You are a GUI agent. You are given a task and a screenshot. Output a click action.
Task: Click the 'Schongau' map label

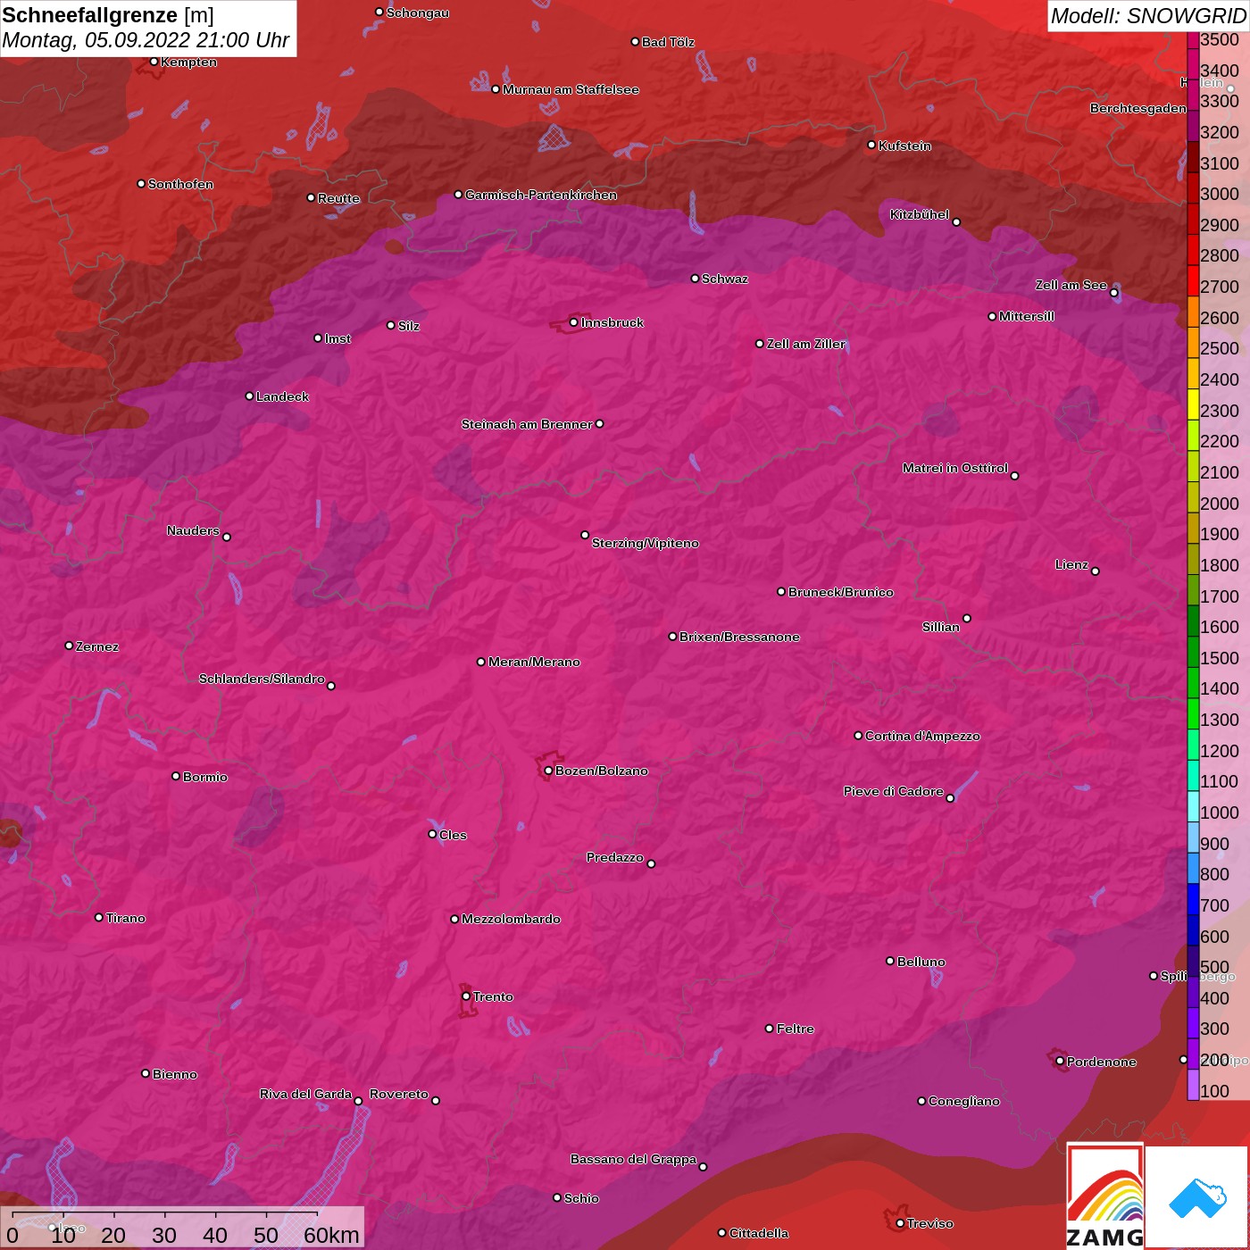tap(417, 12)
